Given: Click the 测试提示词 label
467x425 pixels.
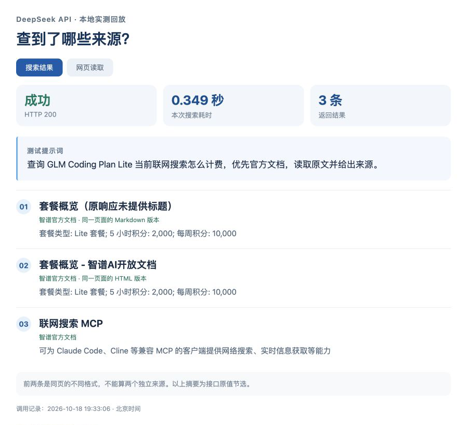Looking at the screenshot, I should [x=45, y=151].
